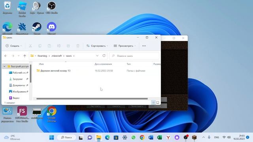Click the Cut scissors icon in toolbar
This screenshot has height=142, width=253.
click(x=30, y=46)
